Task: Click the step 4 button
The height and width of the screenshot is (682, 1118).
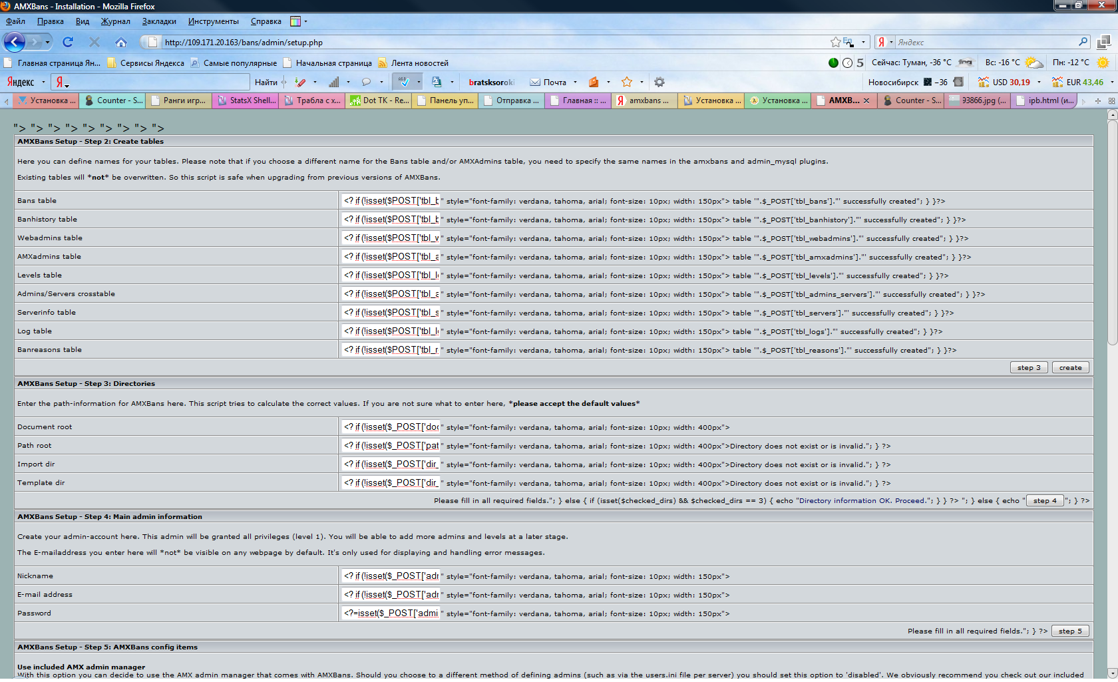Action: pyautogui.click(x=1045, y=500)
